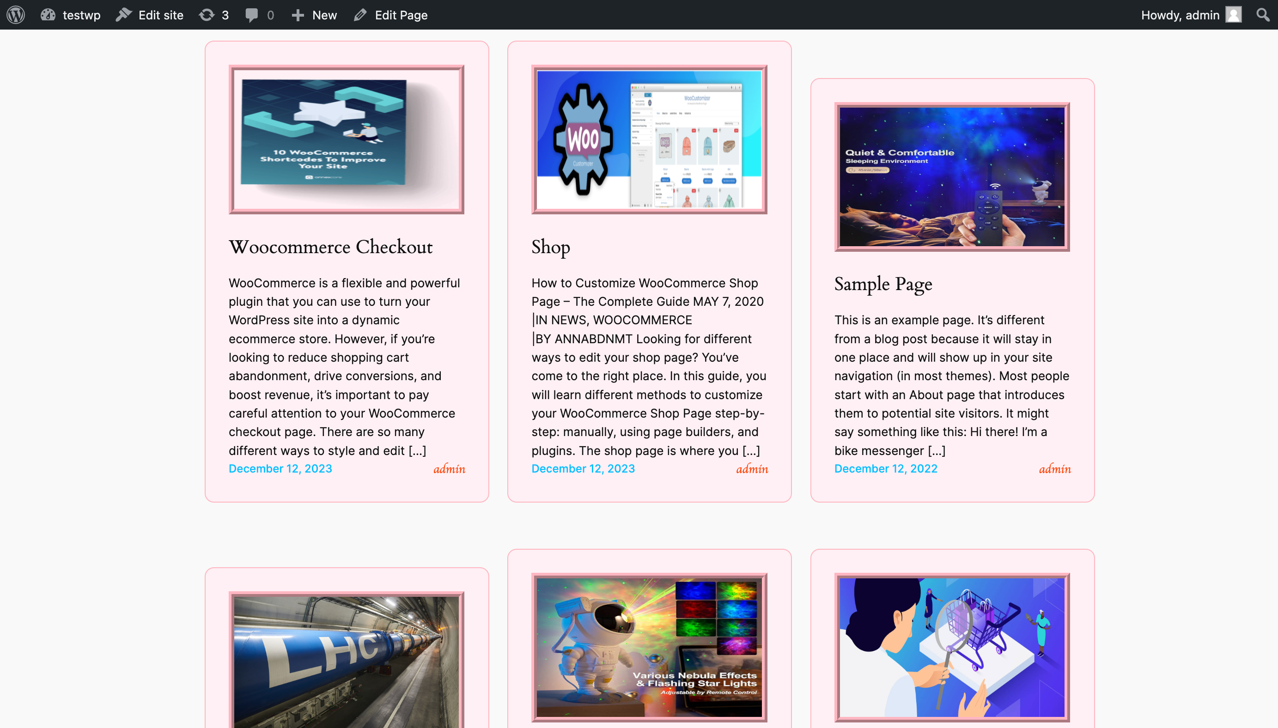The image size is (1278, 728).
Task: Click the December 12, 2022 date under Sample Page
Action: click(886, 468)
